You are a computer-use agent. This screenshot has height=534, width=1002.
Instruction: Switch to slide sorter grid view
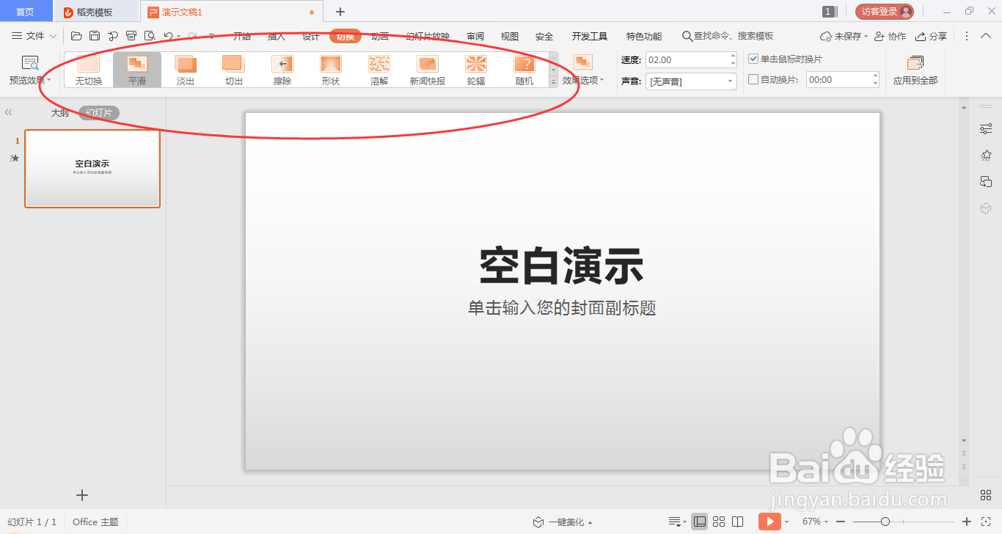(x=719, y=522)
